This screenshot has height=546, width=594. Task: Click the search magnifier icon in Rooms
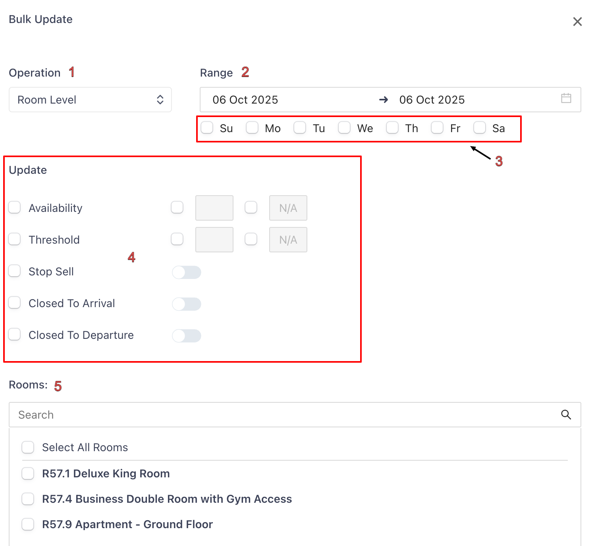click(x=566, y=415)
